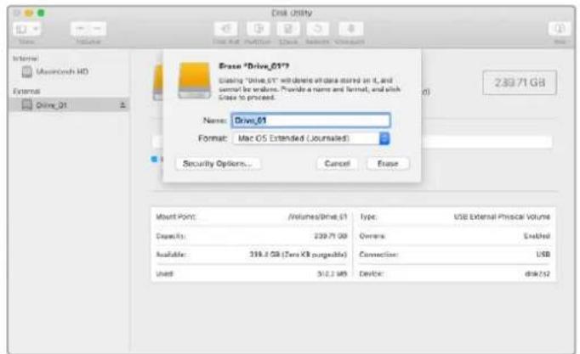Click the Device value disk2s2
This screenshot has height=354, width=580.
coord(537,273)
